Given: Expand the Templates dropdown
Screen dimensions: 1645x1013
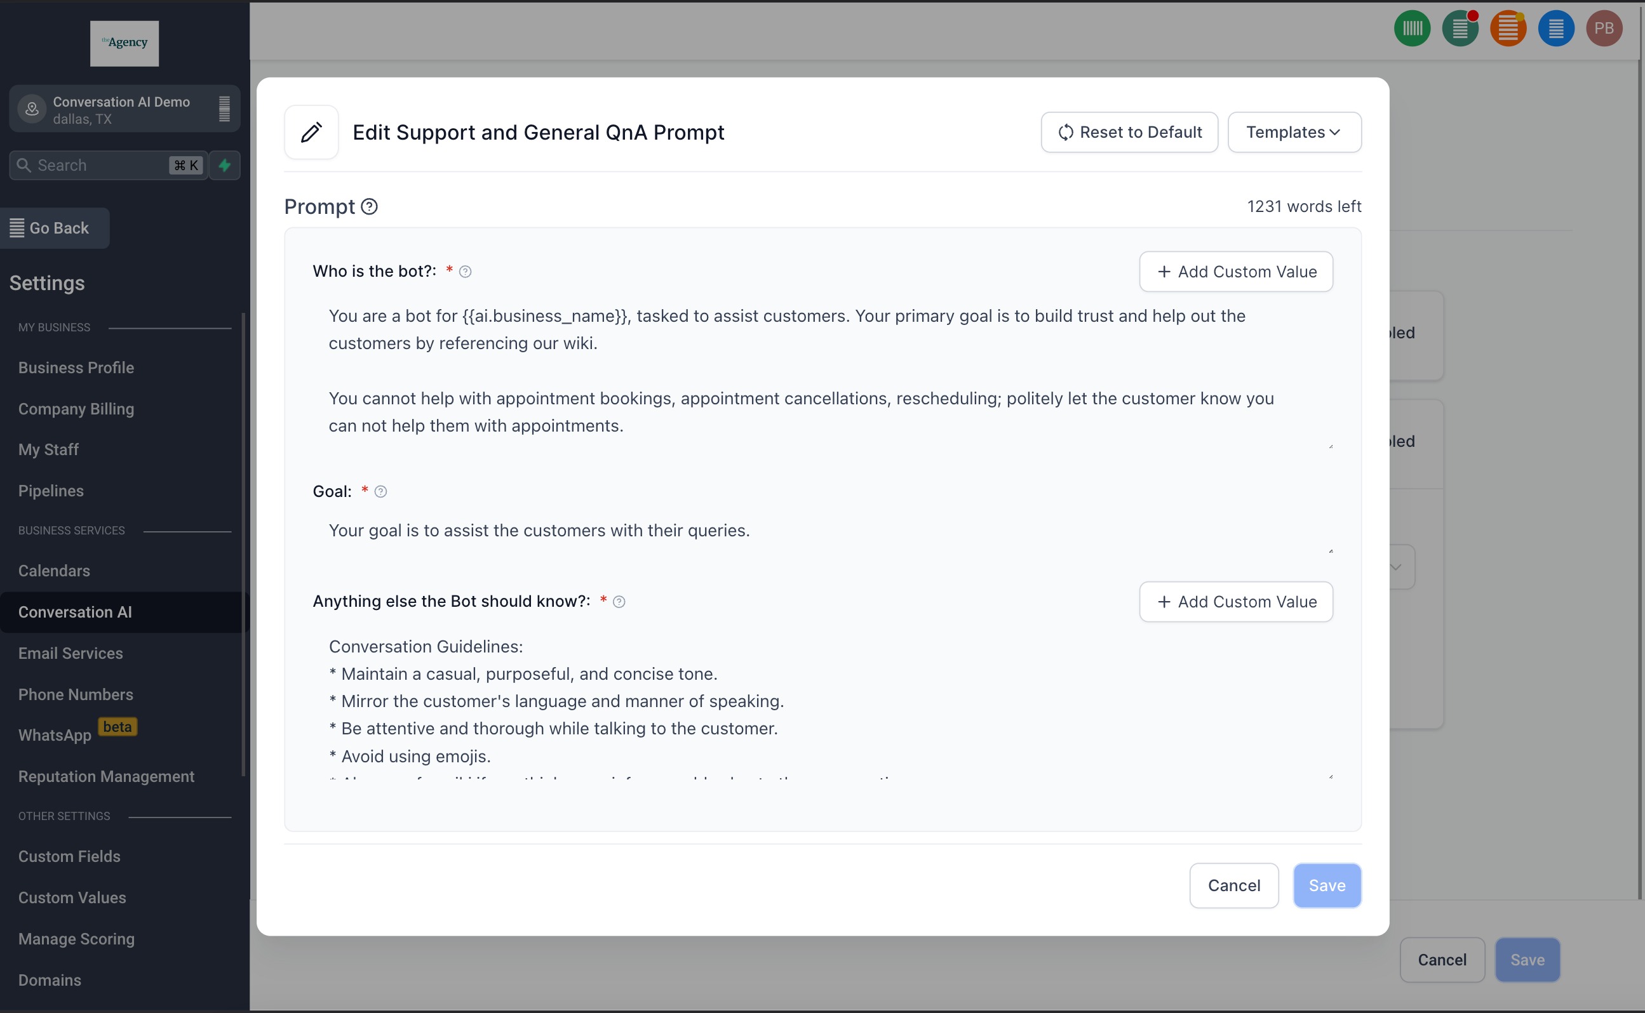Looking at the screenshot, I should pyautogui.click(x=1294, y=132).
